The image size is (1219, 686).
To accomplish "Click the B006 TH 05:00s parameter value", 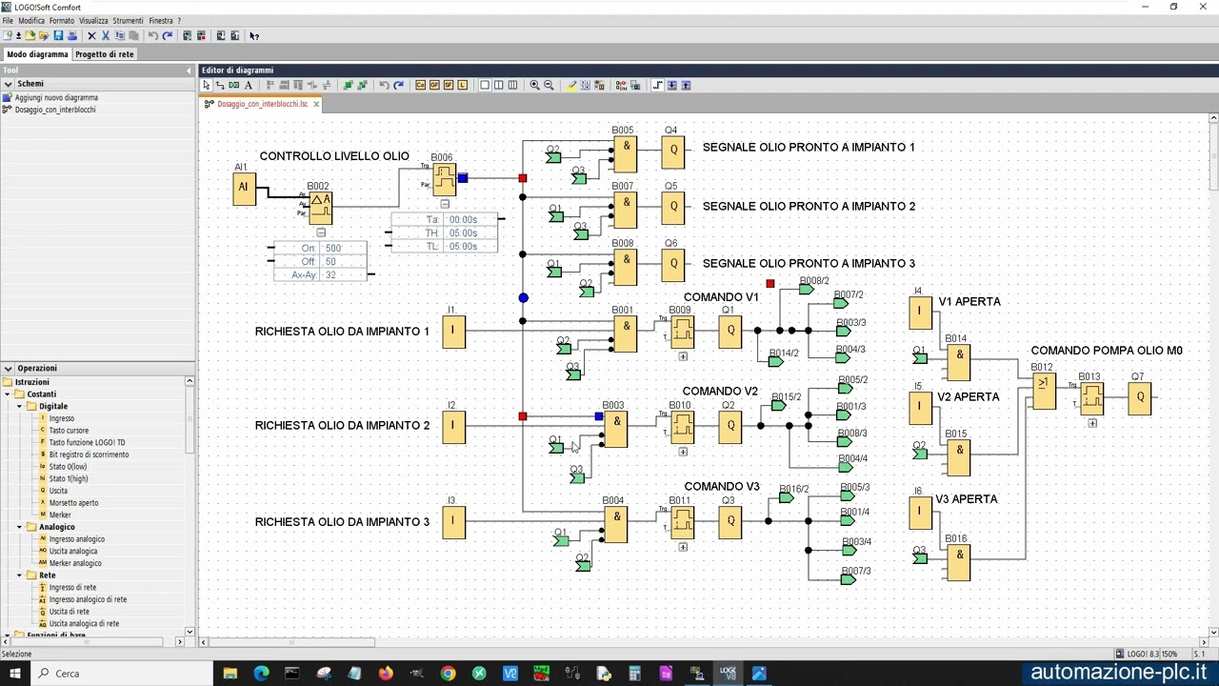I will point(463,233).
